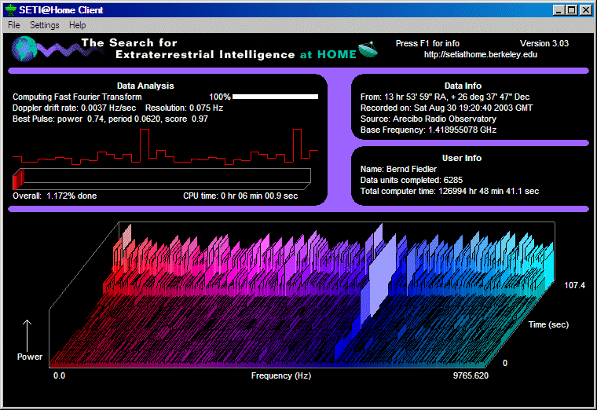Click the 'User Info' heading
This screenshot has width=597, height=410.
click(x=462, y=159)
